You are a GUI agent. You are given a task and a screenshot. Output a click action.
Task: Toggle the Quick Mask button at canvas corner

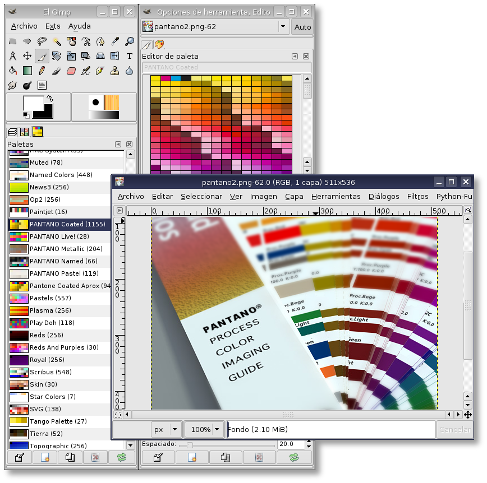[118, 415]
